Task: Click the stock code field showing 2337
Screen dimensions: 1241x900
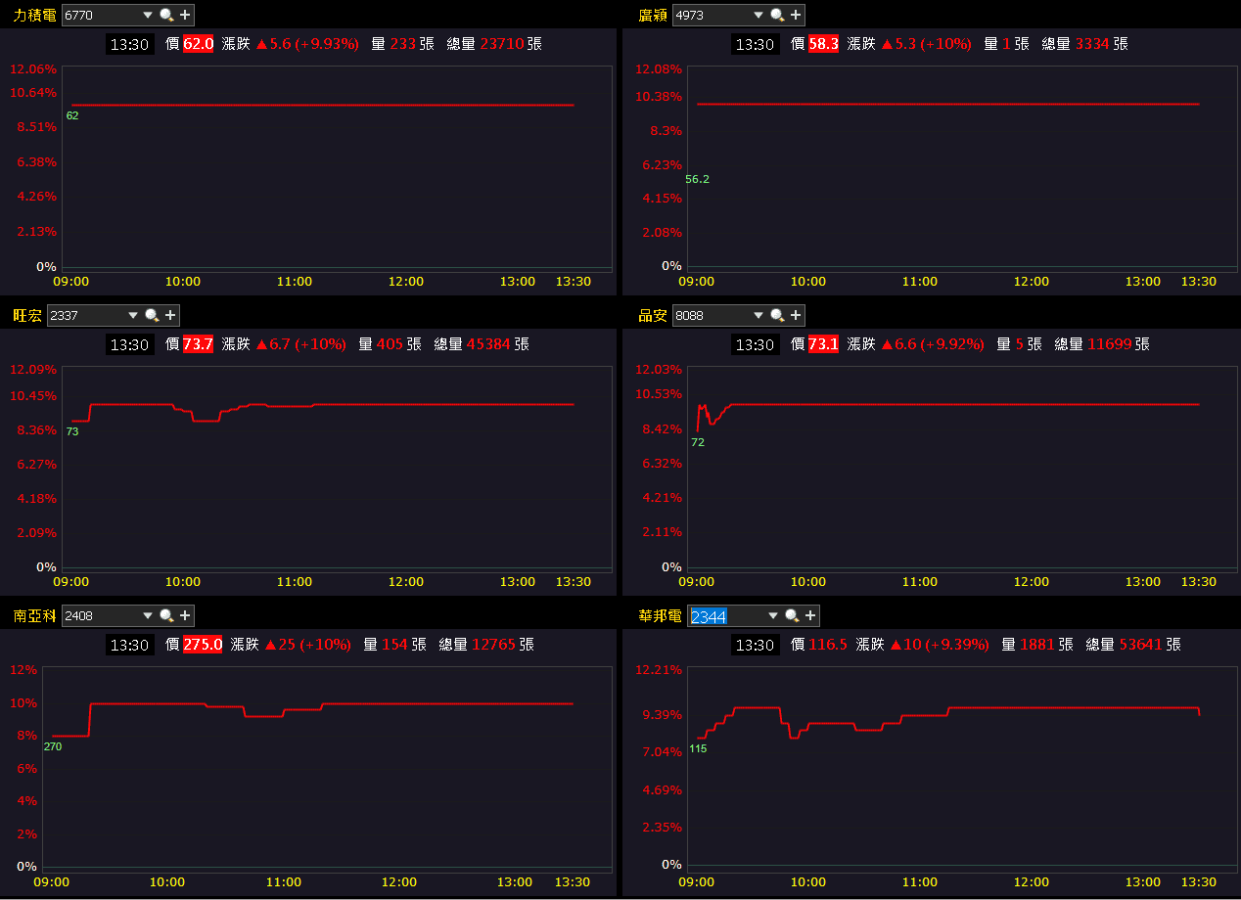Action: (x=86, y=315)
